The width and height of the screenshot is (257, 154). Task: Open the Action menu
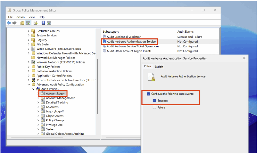[x=21, y=17]
